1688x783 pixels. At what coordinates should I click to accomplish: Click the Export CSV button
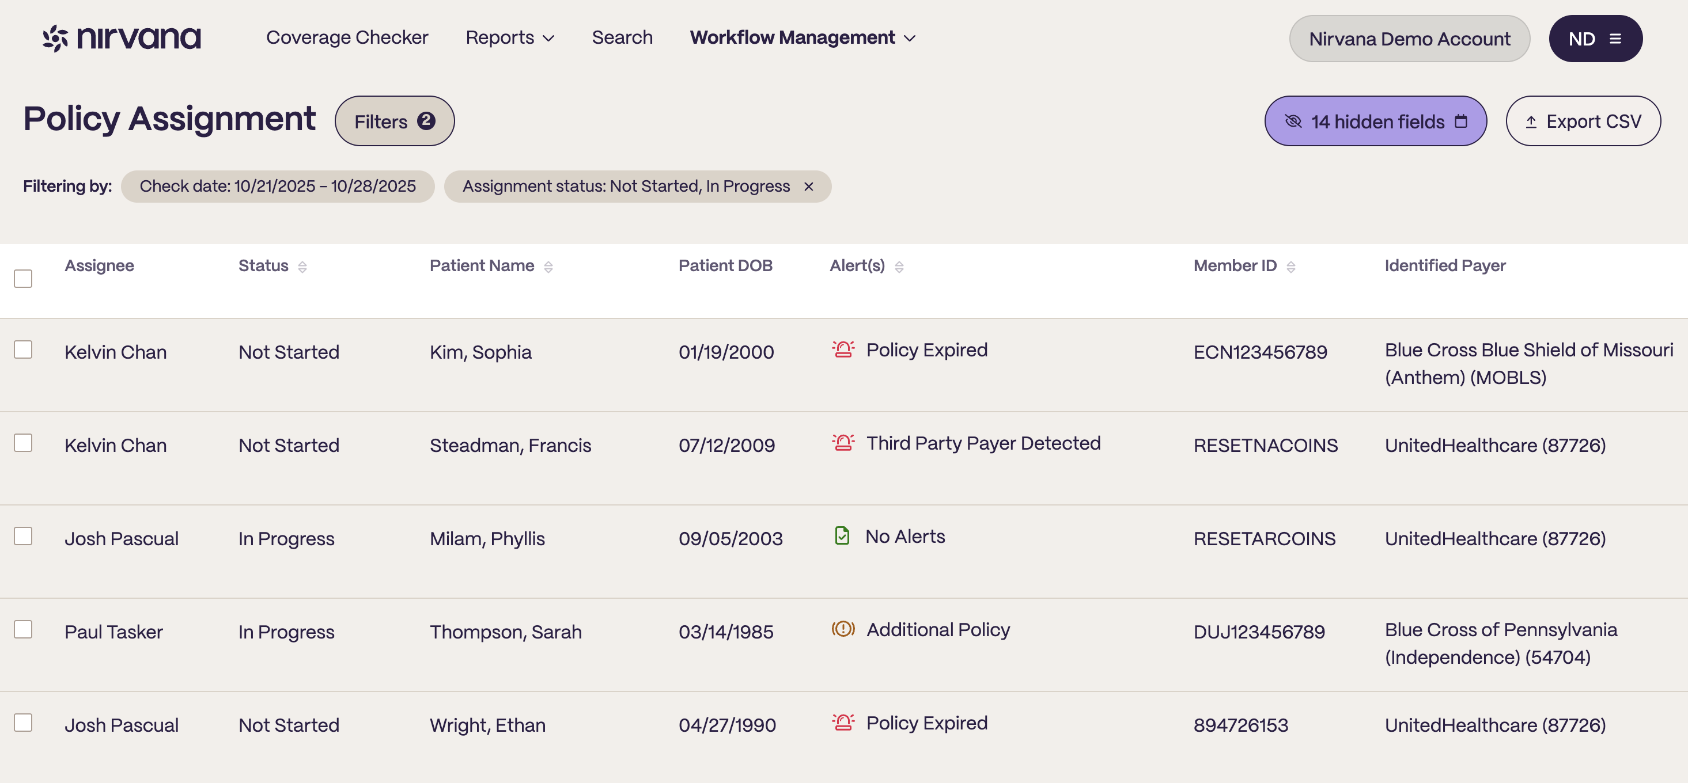tap(1583, 122)
